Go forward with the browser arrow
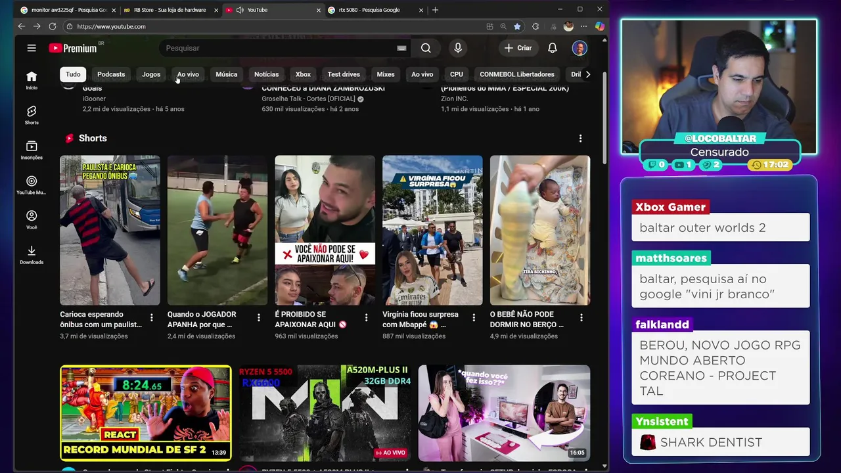The image size is (841, 473). click(36, 26)
